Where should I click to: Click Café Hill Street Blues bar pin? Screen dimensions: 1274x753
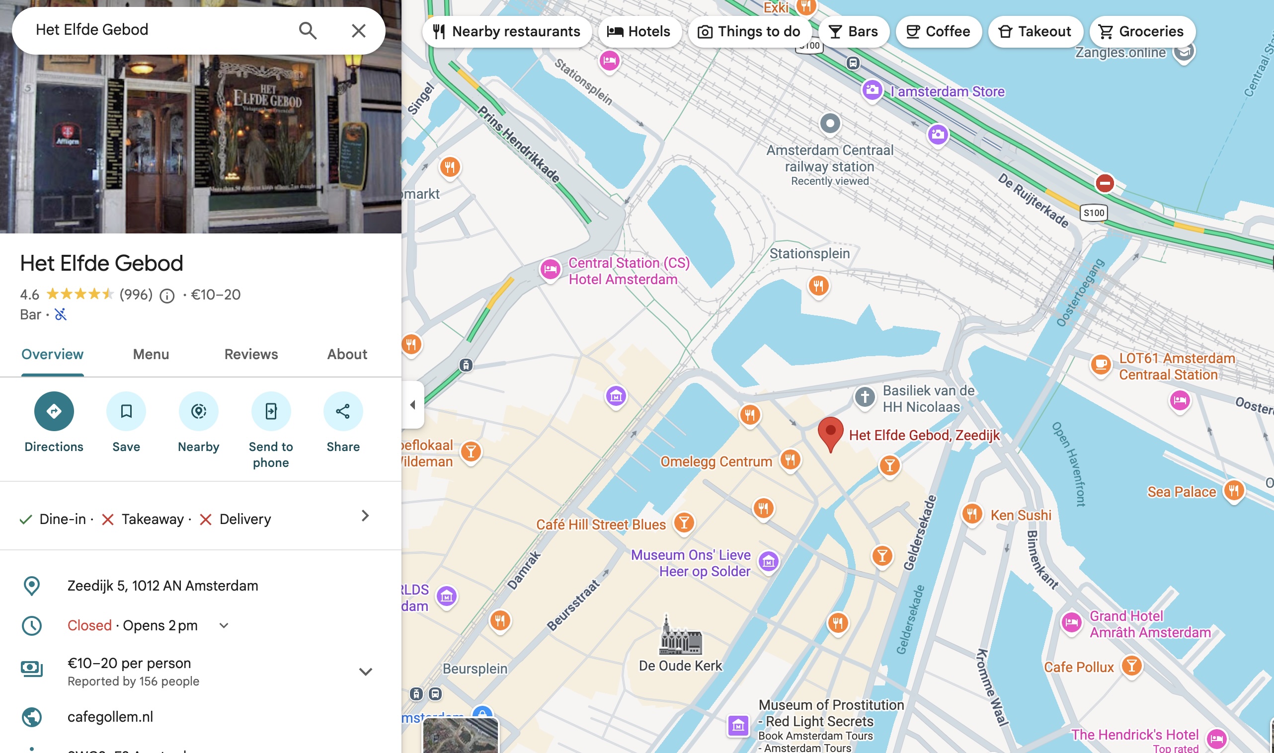tap(684, 523)
